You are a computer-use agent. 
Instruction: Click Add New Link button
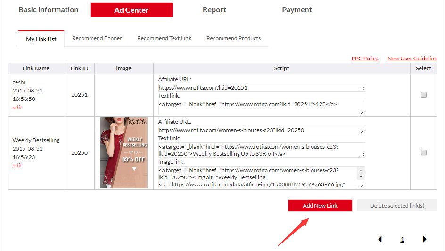[x=320, y=206]
